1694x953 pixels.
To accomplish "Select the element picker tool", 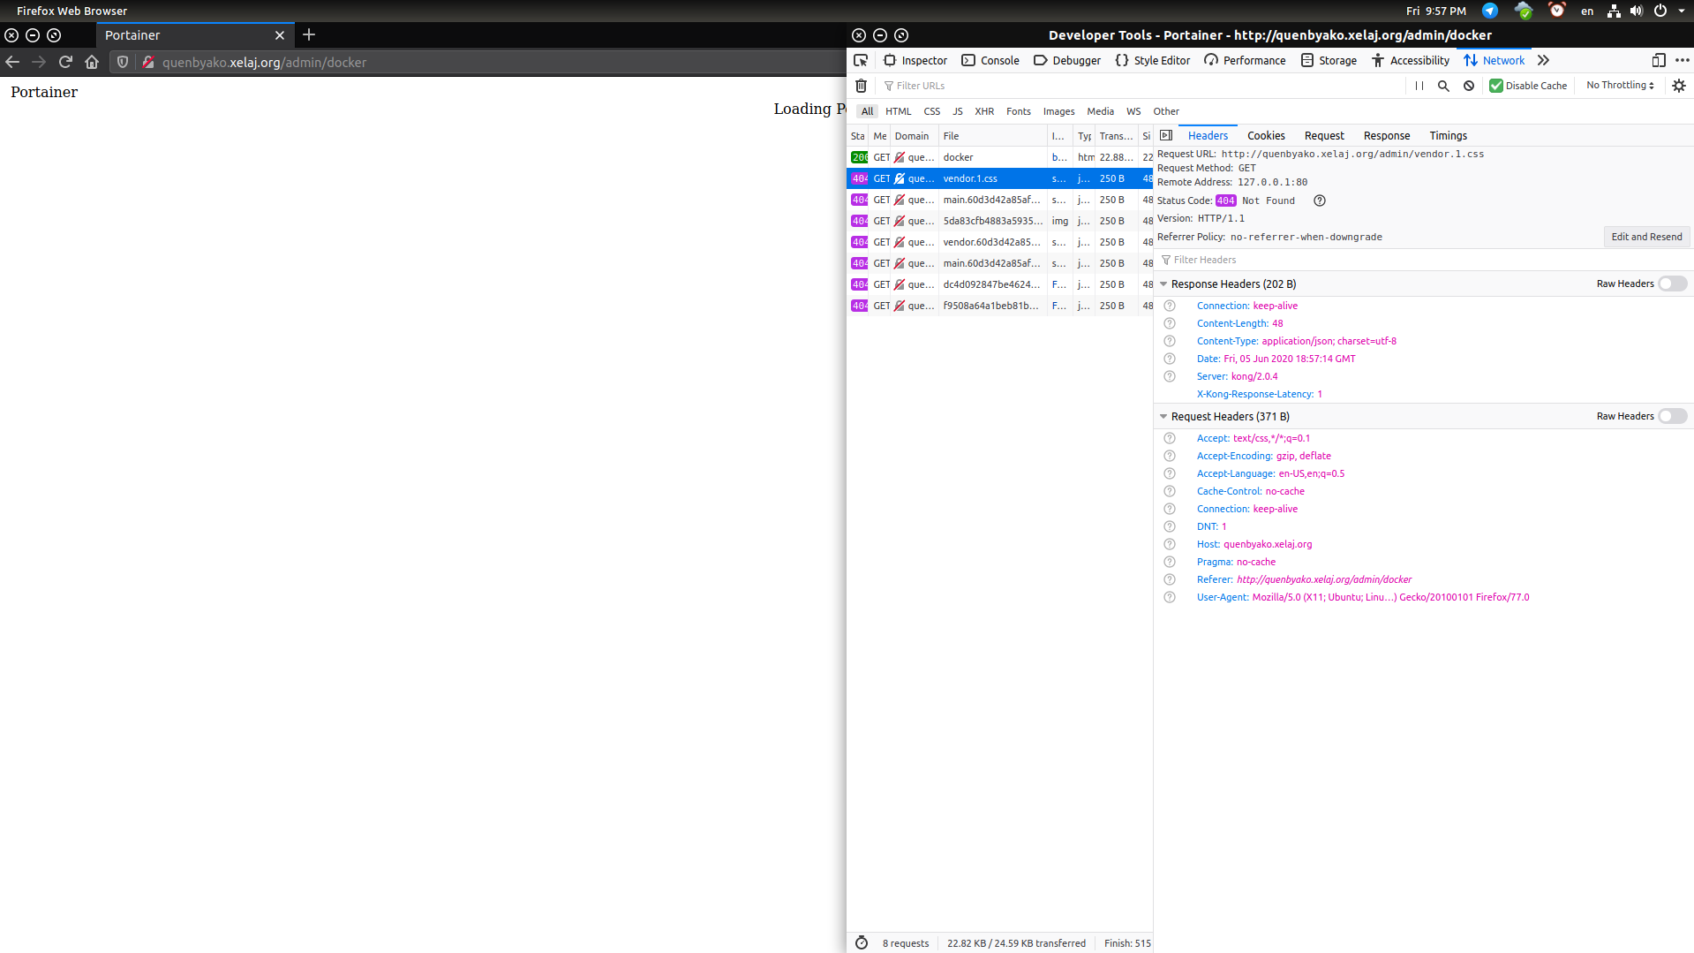I will (x=861, y=60).
